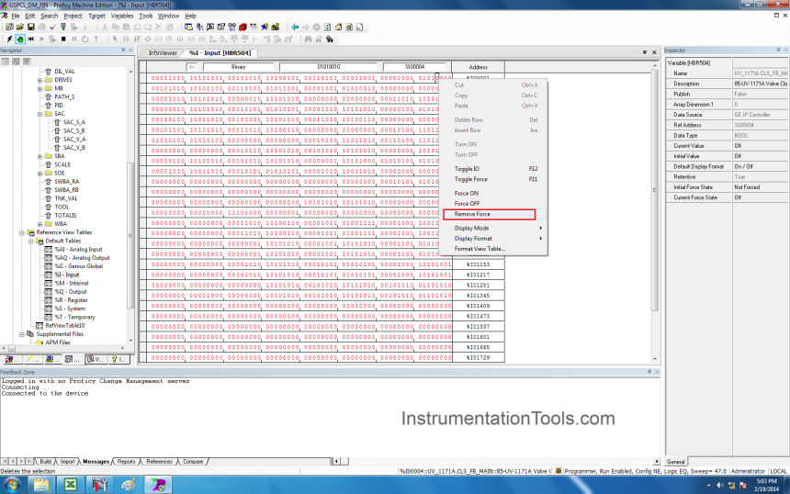Collapse the Supplemental Files node
This screenshot has height=494, width=790.
(22, 334)
